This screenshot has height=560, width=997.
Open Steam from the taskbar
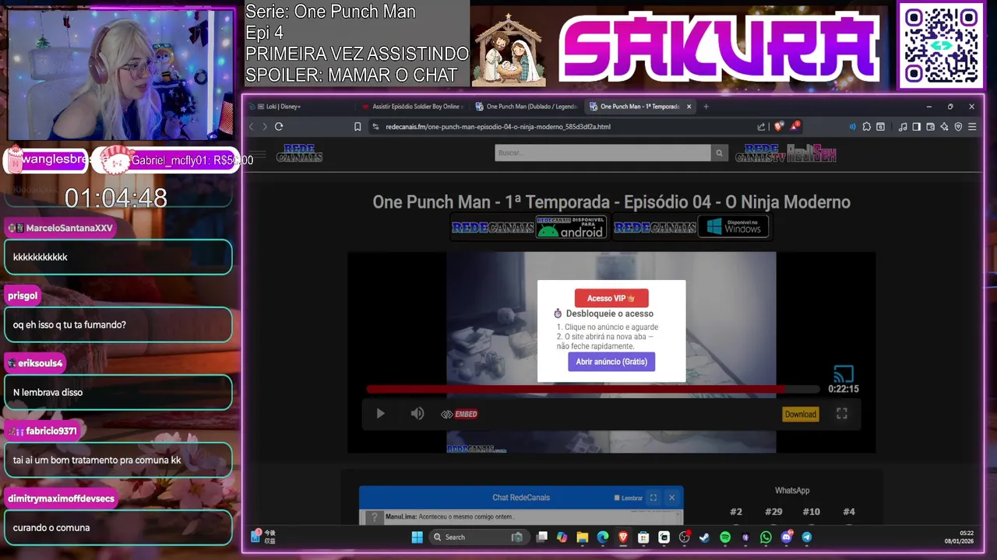click(705, 537)
